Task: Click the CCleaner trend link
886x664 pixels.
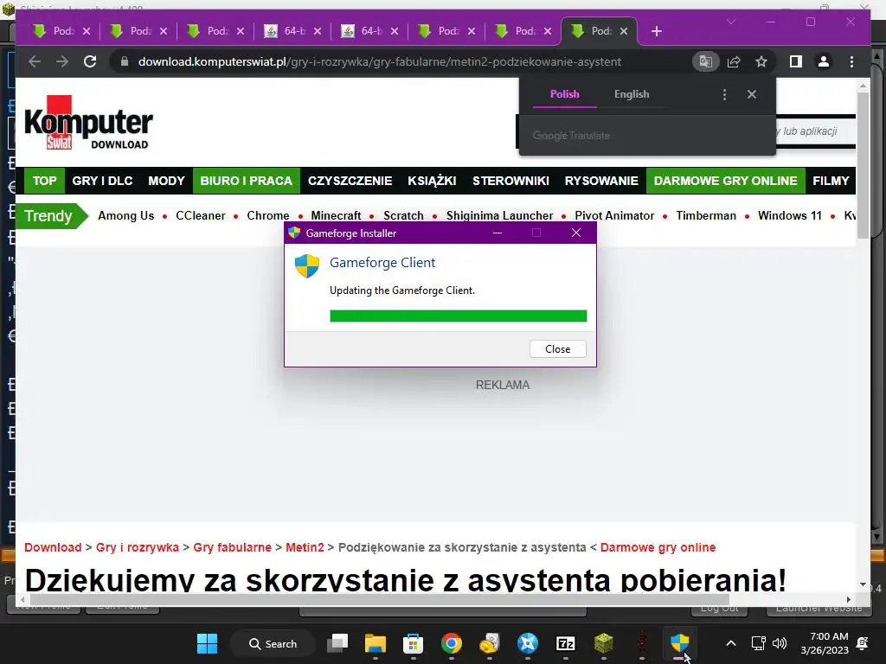Action: click(x=201, y=215)
